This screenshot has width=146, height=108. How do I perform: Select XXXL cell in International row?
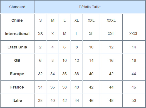pos(134,34)
